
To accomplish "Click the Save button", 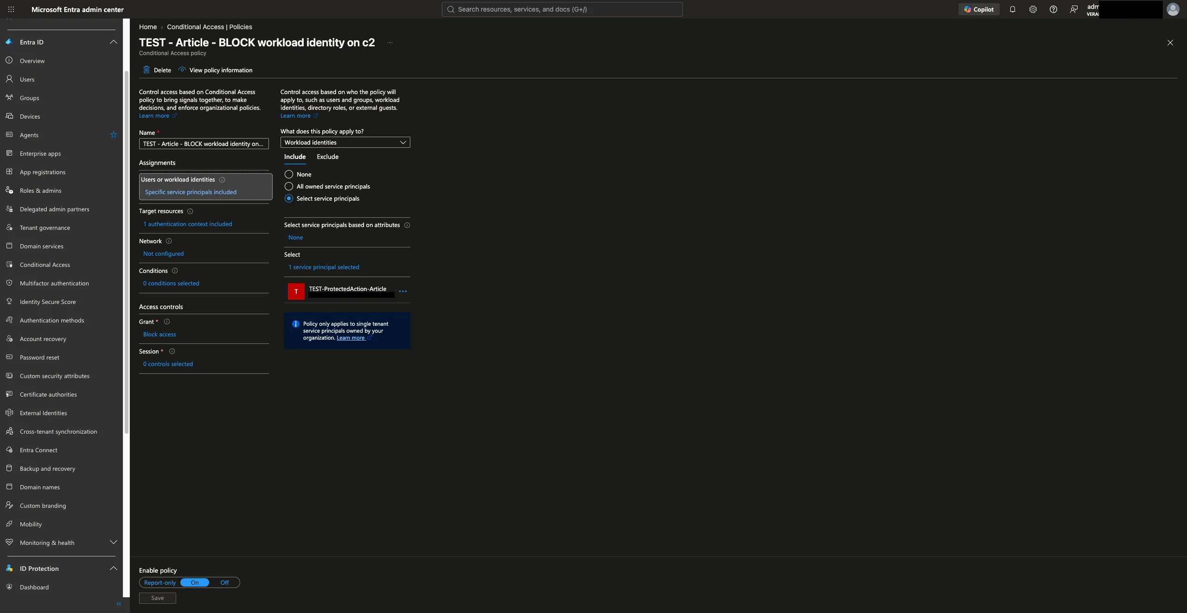I will (158, 598).
